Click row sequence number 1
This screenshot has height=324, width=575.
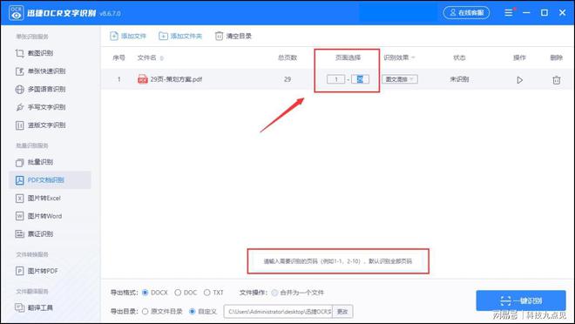(118, 79)
